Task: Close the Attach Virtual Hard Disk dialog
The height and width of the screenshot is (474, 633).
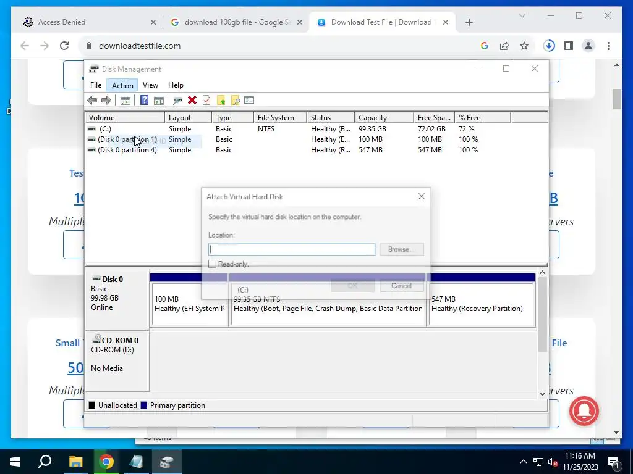Action: click(x=422, y=196)
